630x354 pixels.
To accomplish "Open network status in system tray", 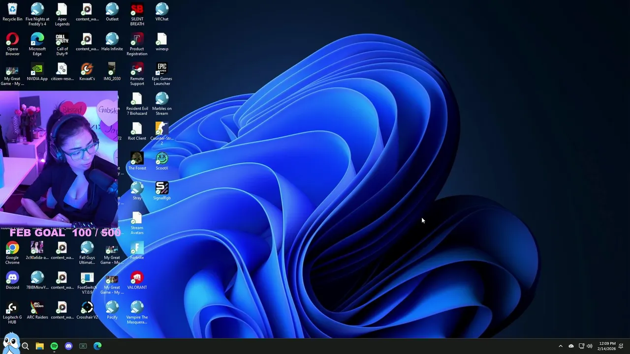I will tap(581, 347).
